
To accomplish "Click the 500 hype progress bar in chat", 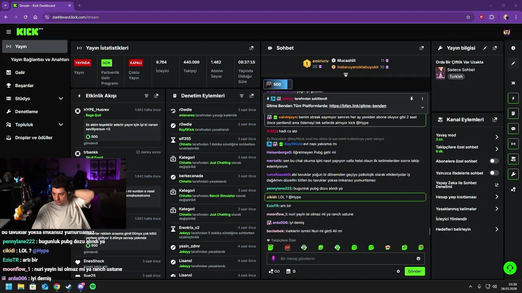I will pyautogui.click(x=278, y=84).
